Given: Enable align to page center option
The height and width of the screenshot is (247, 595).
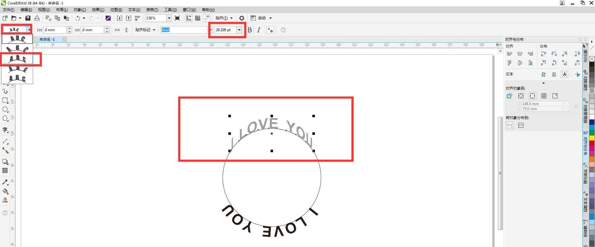Looking at the screenshot, I should 532,96.
